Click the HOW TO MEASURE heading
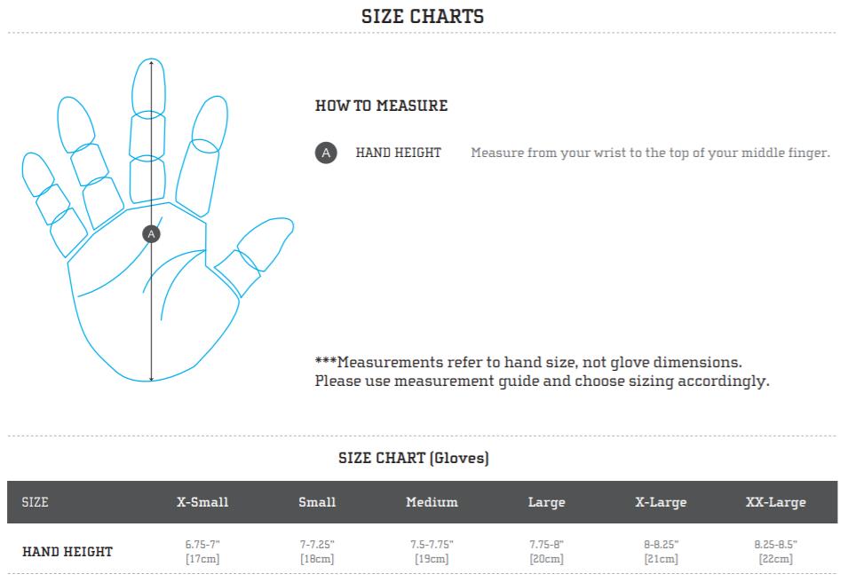 tap(381, 106)
